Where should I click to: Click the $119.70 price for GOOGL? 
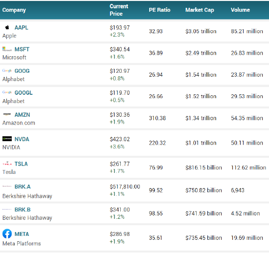click(x=120, y=93)
